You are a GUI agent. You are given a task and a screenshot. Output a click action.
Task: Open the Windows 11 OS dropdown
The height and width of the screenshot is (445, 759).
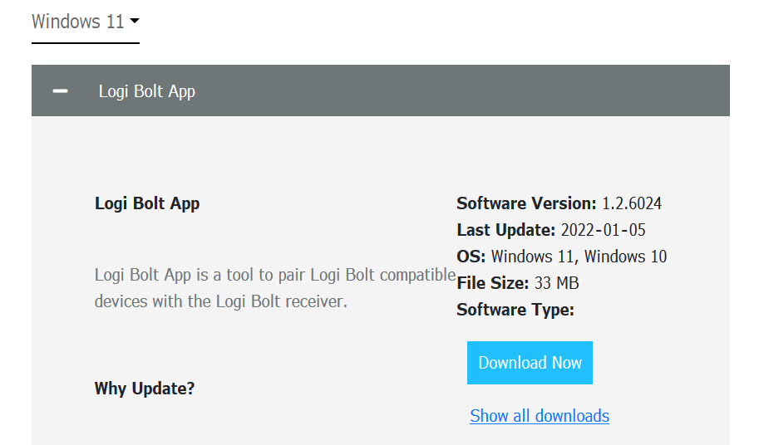point(85,22)
